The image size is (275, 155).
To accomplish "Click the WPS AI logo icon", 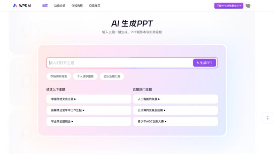I will point(15,6).
